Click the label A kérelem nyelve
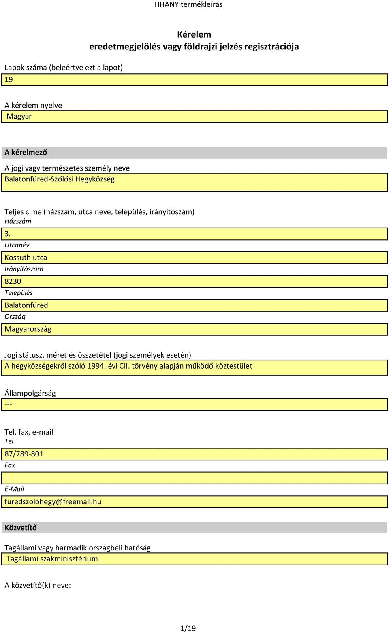 point(33,105)
